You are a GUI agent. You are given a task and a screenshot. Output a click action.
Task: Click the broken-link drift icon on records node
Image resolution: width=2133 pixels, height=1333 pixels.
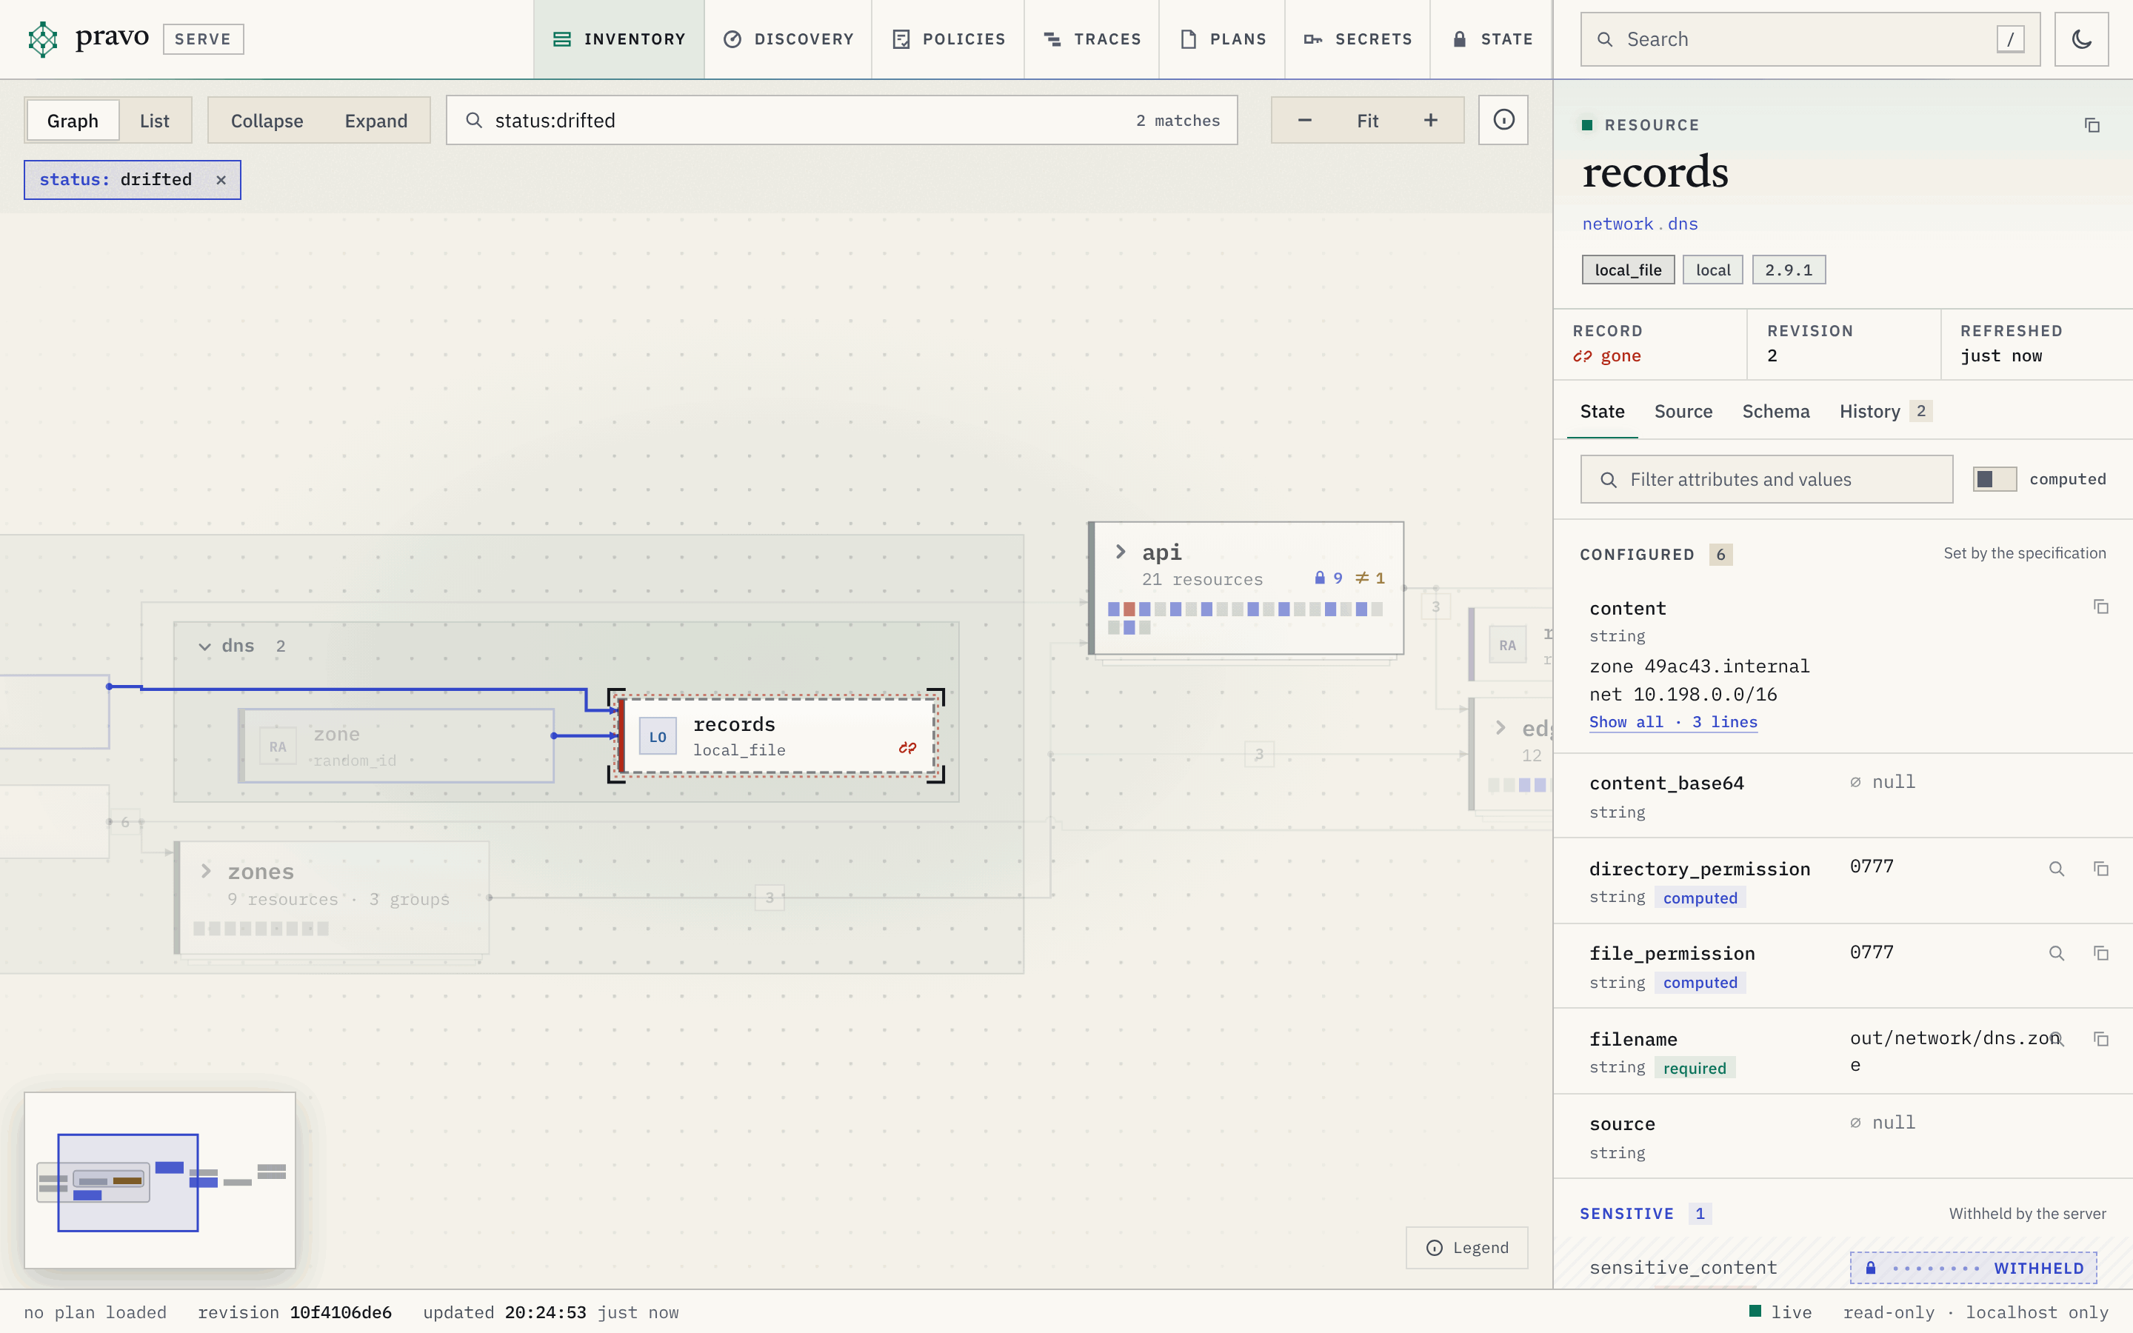click(908, 748)
